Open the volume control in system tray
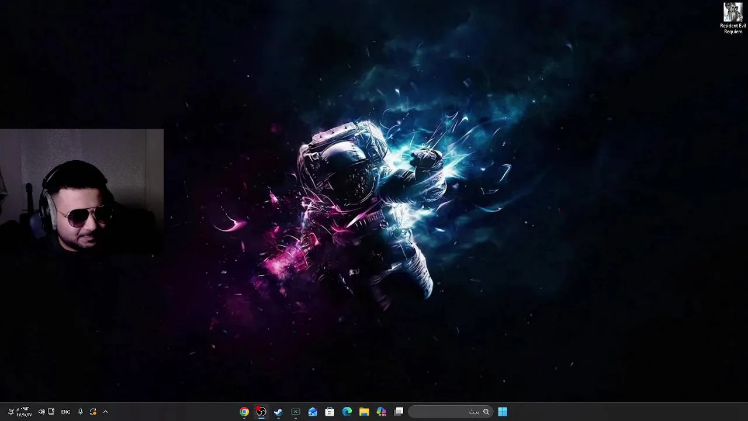Screen dimensions: 748x421 pyautogui.click(x=41, y=412)
